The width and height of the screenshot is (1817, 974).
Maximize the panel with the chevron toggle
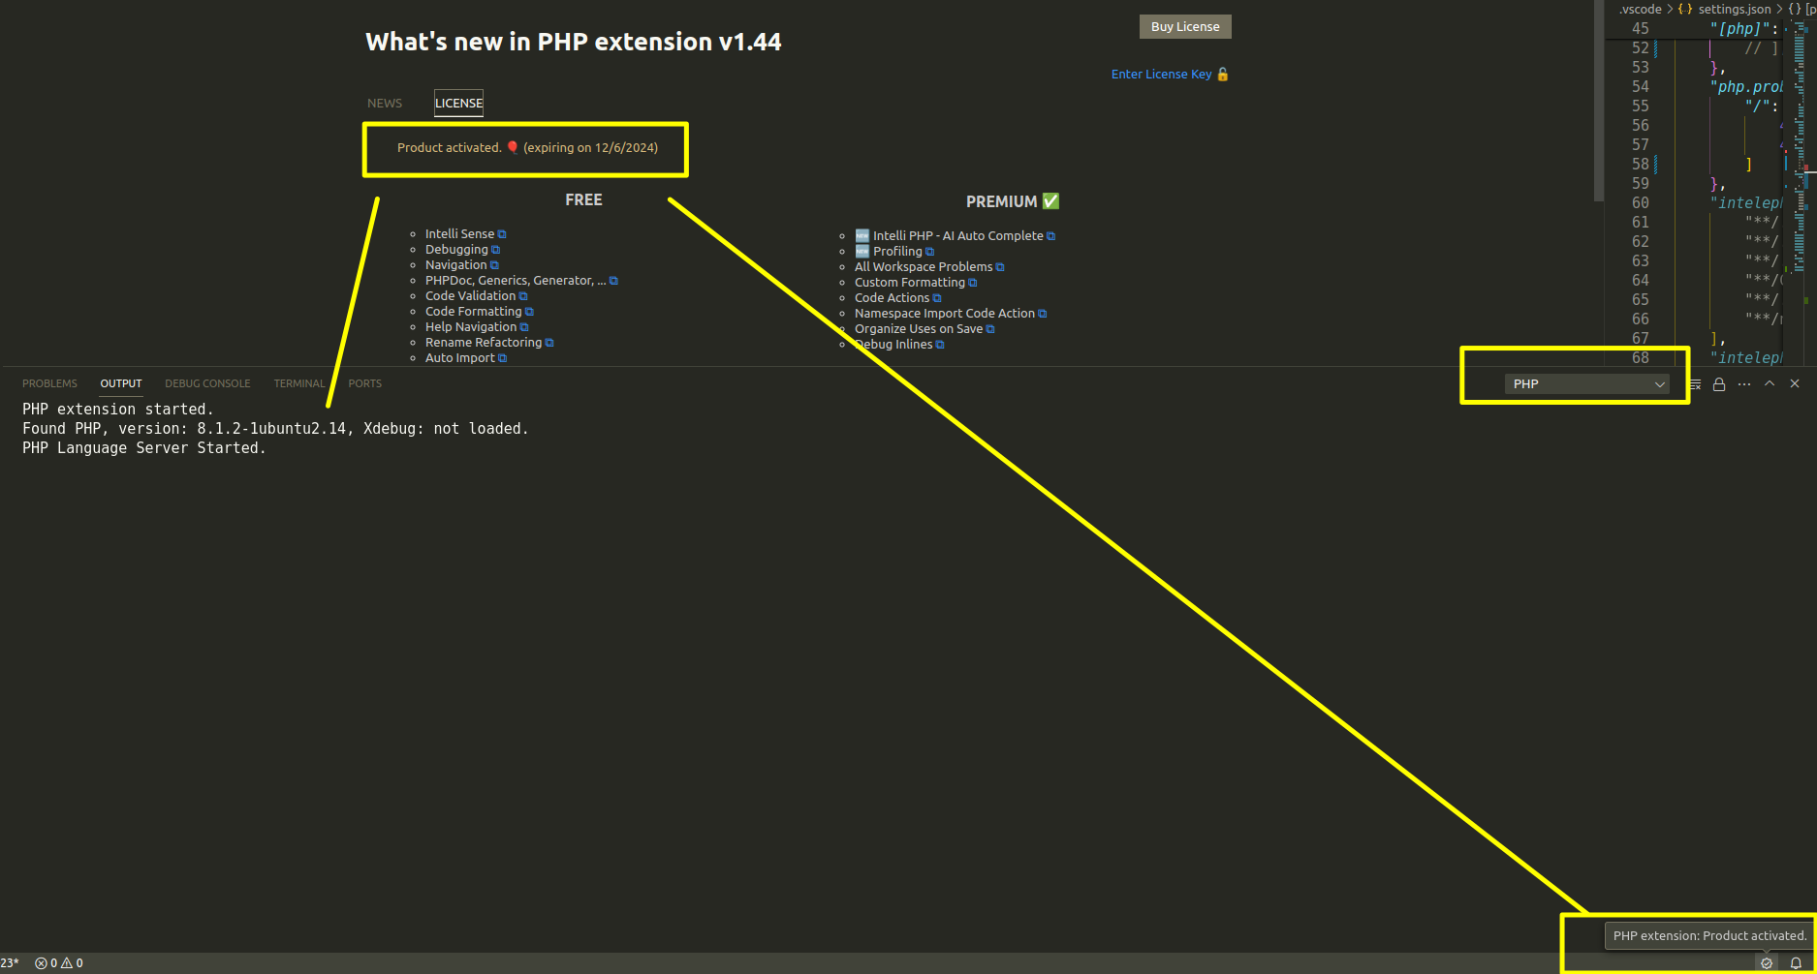coord(1770,384)
